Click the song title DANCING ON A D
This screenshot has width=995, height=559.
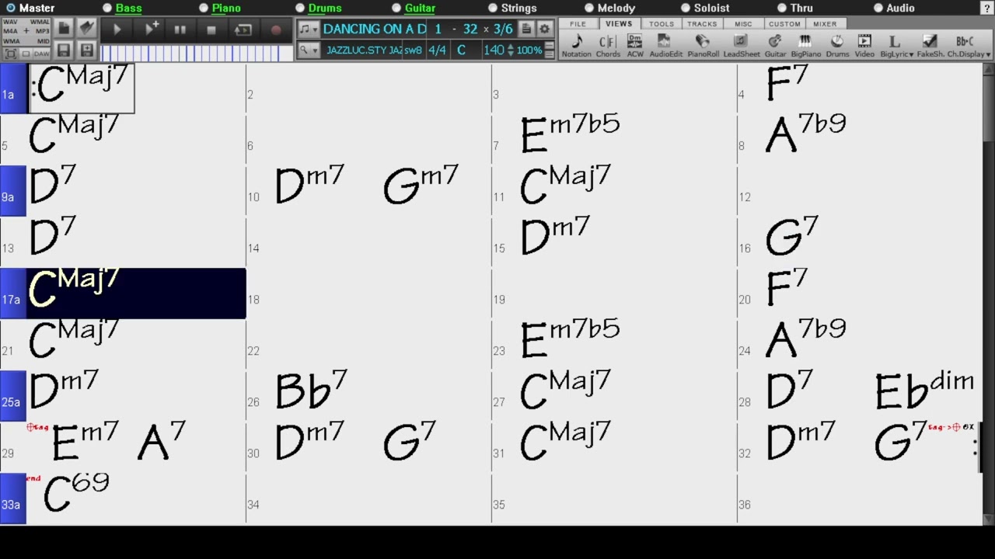[x=375, y=29]
